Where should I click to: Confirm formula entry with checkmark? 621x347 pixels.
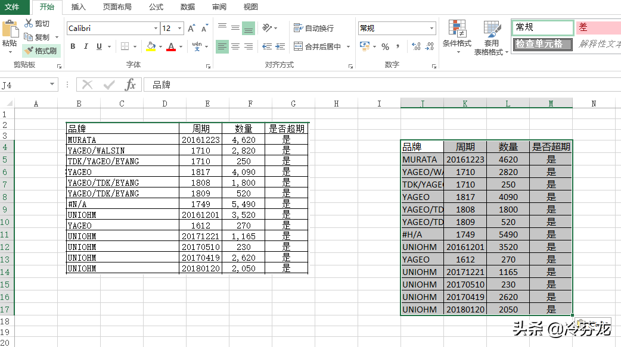coord(108,85)
